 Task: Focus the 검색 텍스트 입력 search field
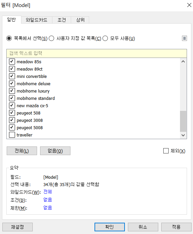tap(96, 53)
